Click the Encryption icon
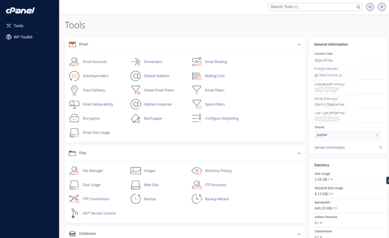Viewport: 389px width, 238px height. click(x=74, y=119)
